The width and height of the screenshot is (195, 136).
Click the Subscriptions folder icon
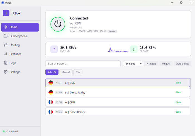(6, 36)
